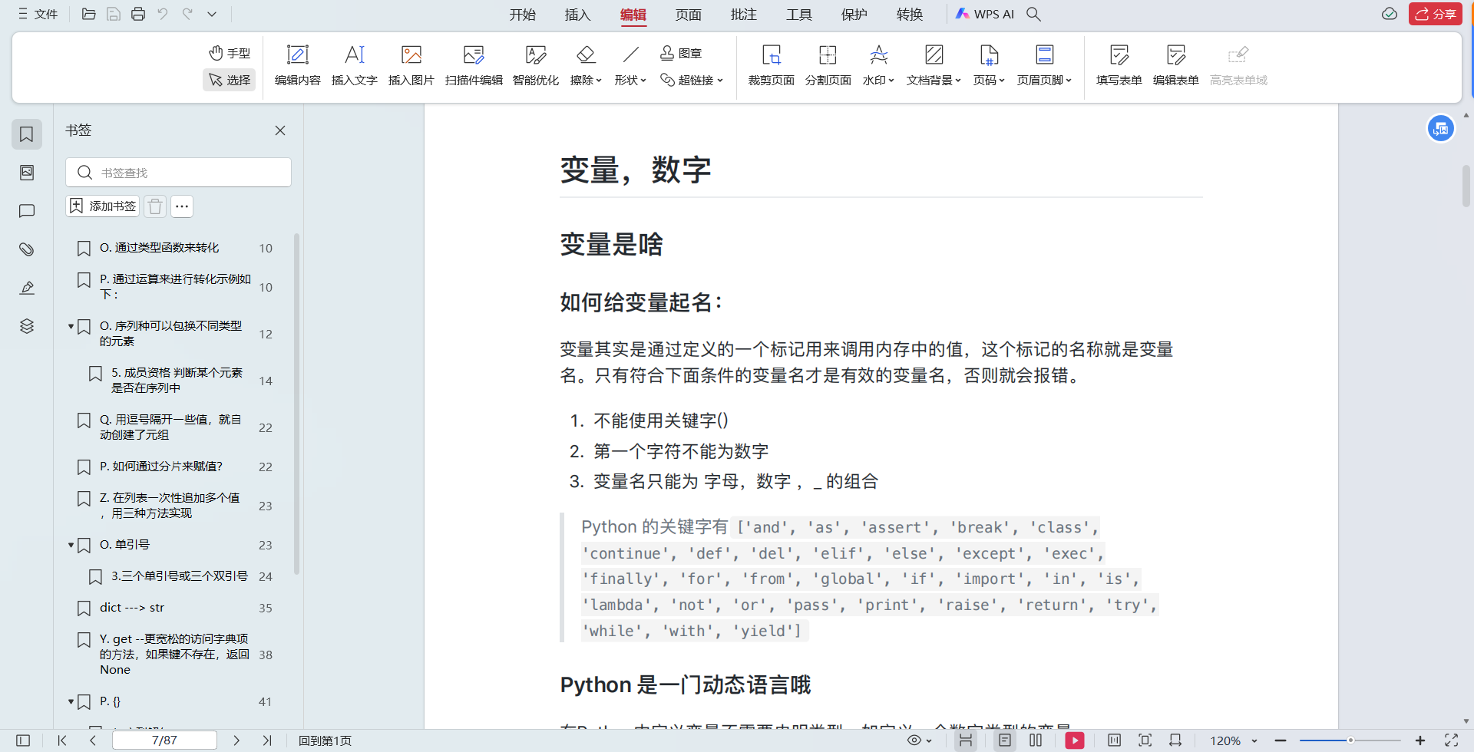The width and height of the screenshot is (1474, 752).
Task: Switch to single page view mode
Action: click(x=1004, y=740)
